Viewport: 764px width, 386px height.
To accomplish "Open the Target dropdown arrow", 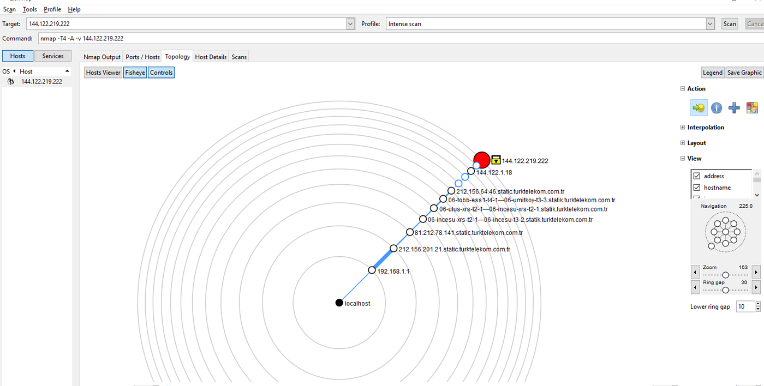I will [x=350, y=24].
